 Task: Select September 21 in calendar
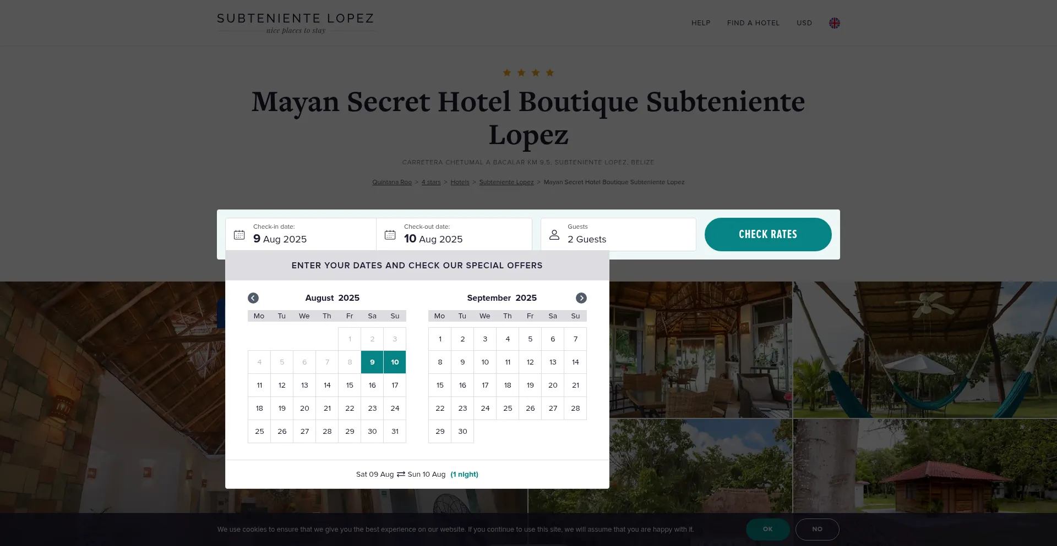click(575, 385)
